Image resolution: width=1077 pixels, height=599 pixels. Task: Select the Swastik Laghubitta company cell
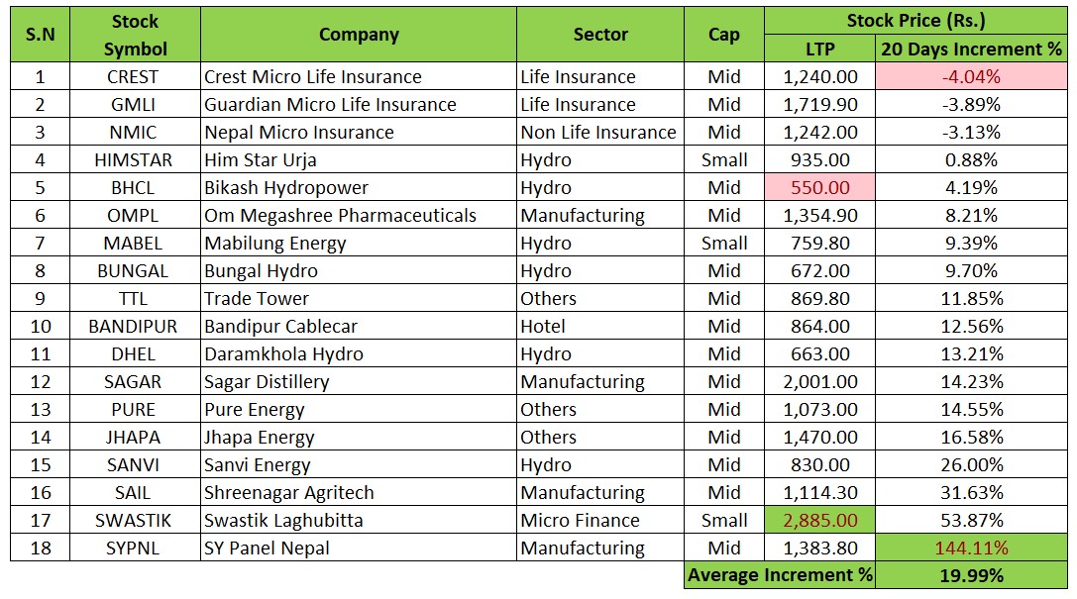[358, 520]
